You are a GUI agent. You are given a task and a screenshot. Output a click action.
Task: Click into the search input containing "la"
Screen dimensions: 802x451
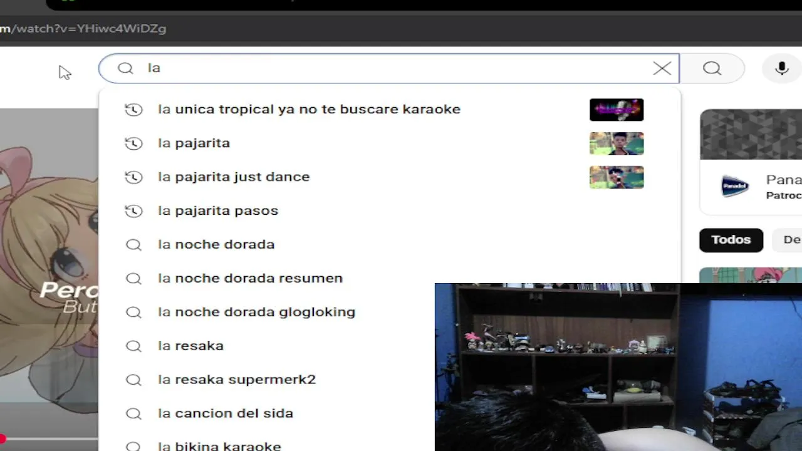click(388, 68)
